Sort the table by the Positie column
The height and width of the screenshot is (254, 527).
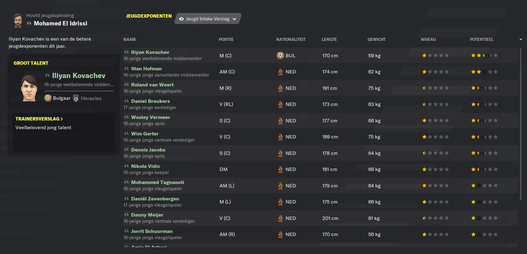click(x=226, y=40)
